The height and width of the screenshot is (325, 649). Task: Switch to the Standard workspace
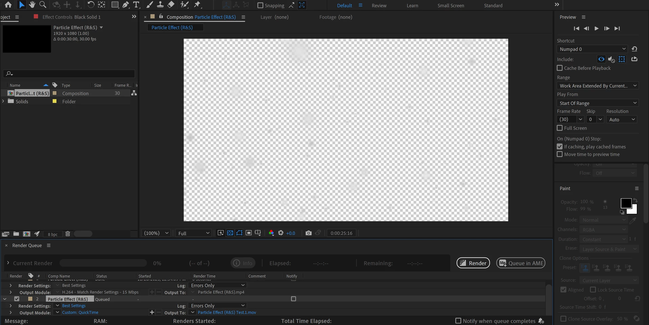pyautogui.click(x=493, y=5)
